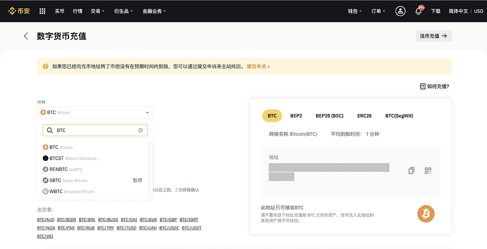The height and width of the screenshot is (249, 487).
Task: Click the Binance logo in header
Action: point(18,11)
